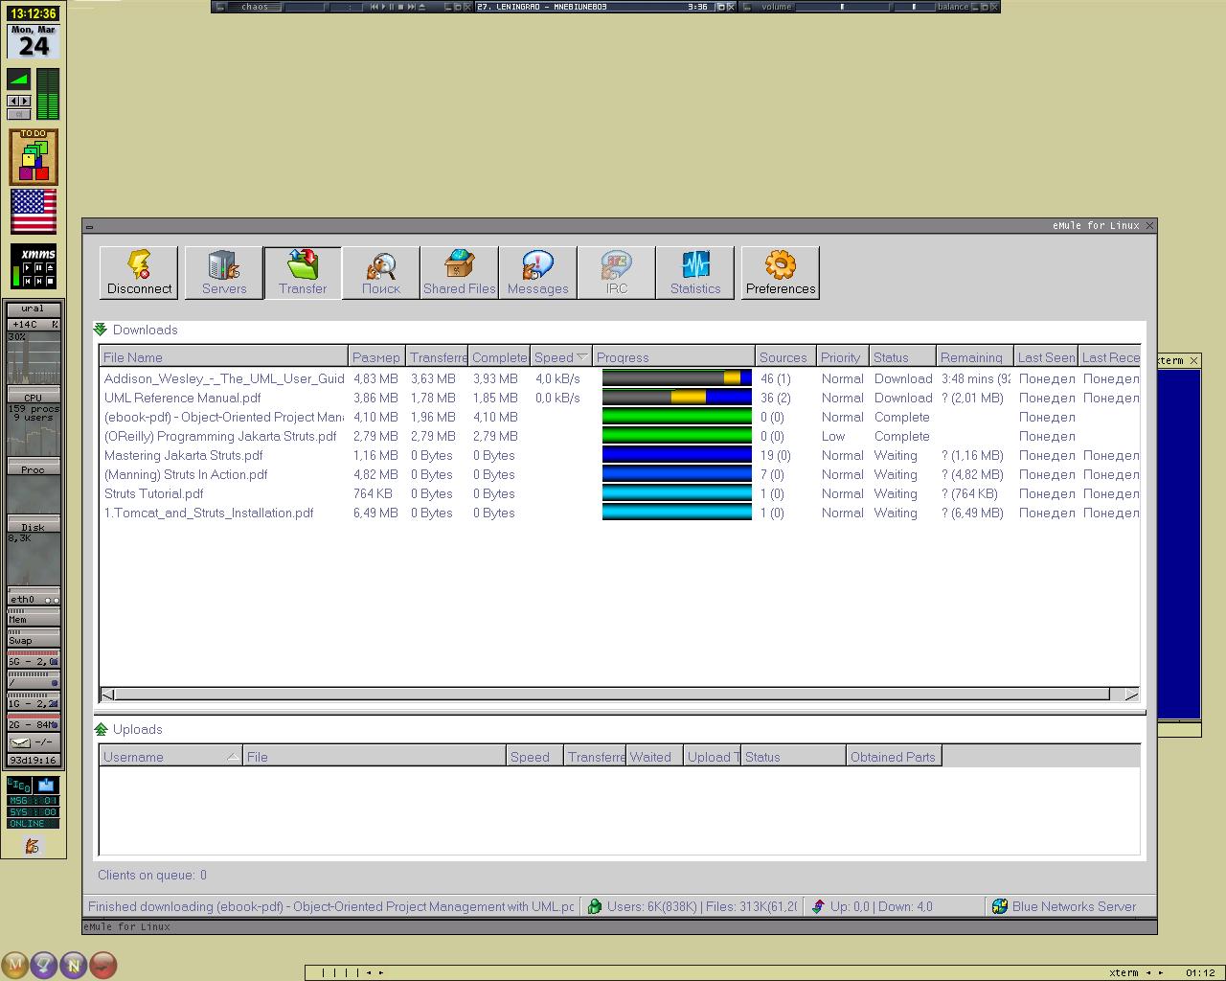The height and width of the screenshot is (981, 1226).
Task: Open the IRC view
Action: point(617,273)
